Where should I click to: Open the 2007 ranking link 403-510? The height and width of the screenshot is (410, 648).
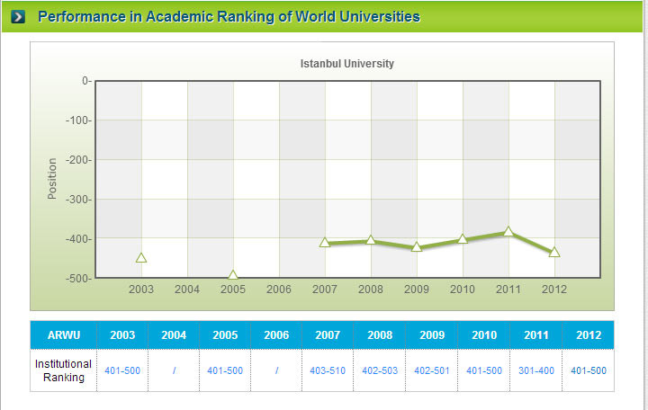[328, 370]
